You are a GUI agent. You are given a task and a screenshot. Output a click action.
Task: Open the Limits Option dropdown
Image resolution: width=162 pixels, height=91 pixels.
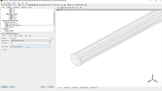(x=30, y=47)
